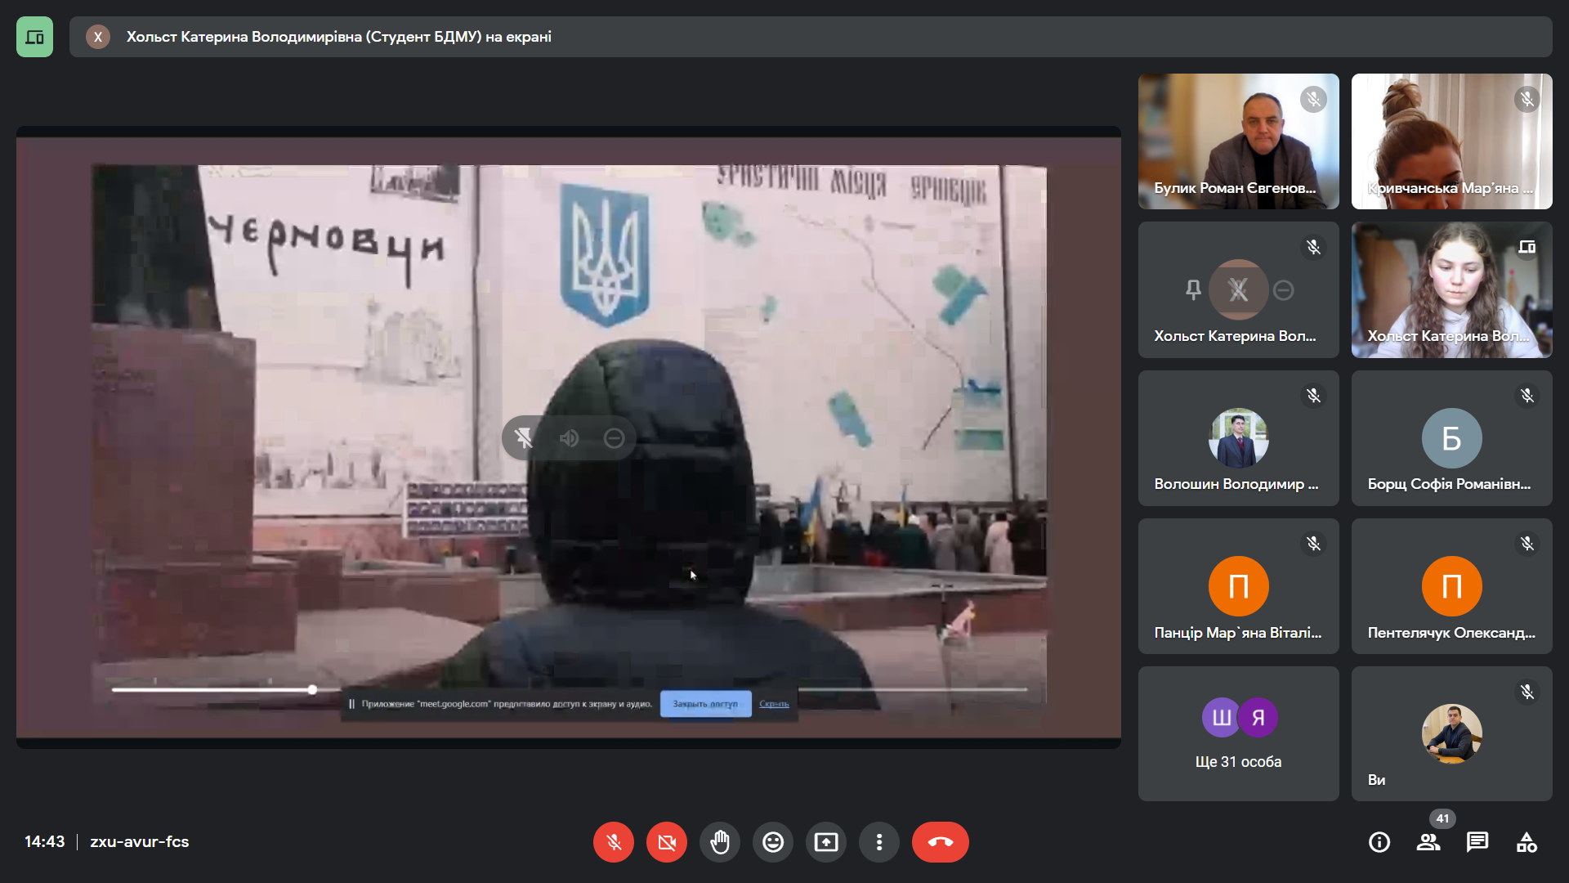Viewport: 1569px width, 883px height.
Task: Leave the call with red hangup button
Action: pyautogui.click(x=941, y=842)
